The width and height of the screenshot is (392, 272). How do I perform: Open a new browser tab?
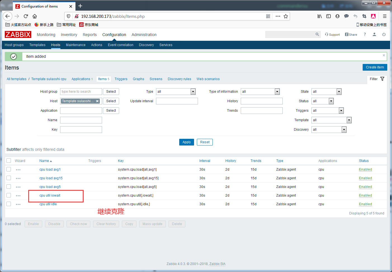(80, 6)
